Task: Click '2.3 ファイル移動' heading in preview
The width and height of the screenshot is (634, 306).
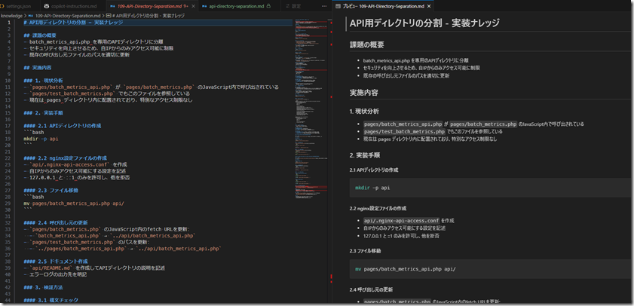Action: 365,251
